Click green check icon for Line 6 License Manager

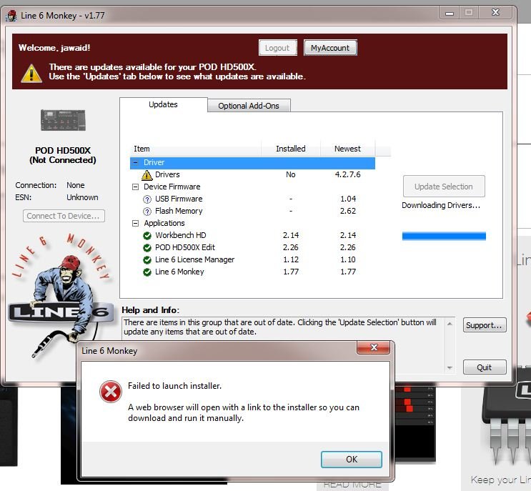tap(147, 260)
